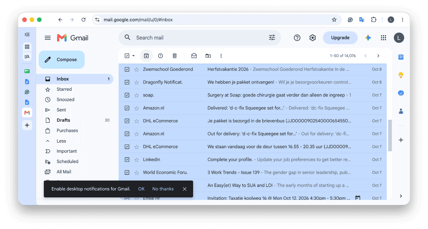Open Google Translate extension icon
Viewport: 428px width, 229px height.
click(x=362, y=20)
